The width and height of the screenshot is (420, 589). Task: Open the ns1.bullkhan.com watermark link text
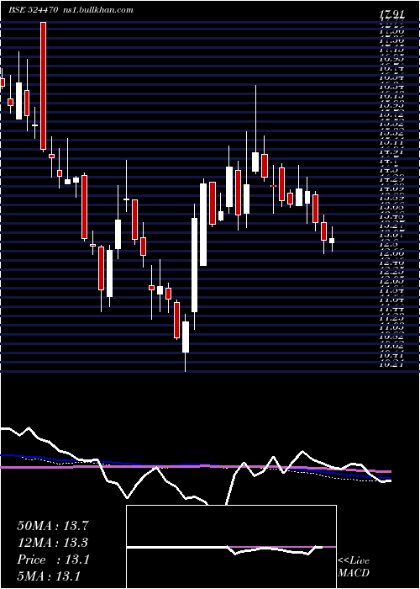(97, 10)
